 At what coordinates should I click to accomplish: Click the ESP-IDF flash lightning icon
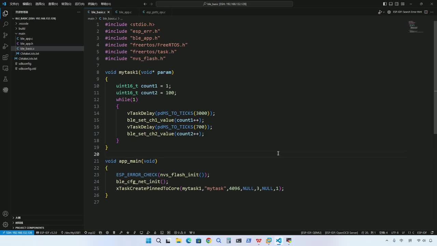[135, 233]
